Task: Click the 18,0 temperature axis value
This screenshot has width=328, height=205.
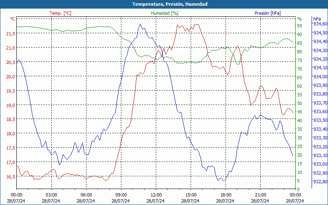Action: click(x=11, y=134)
